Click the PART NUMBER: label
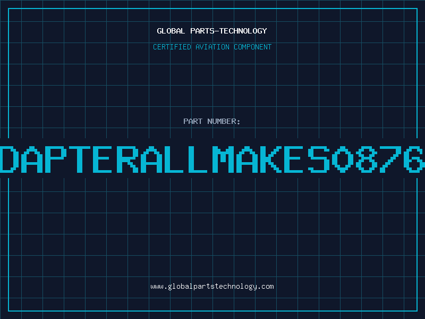Viewport: 425px width, 319px height. click(211, 121)
